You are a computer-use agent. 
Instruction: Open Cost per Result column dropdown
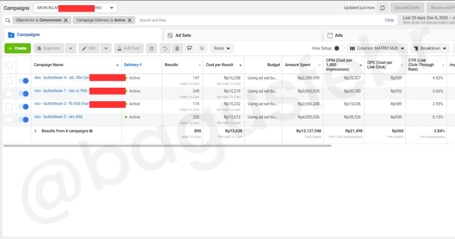tap(240, 65)
